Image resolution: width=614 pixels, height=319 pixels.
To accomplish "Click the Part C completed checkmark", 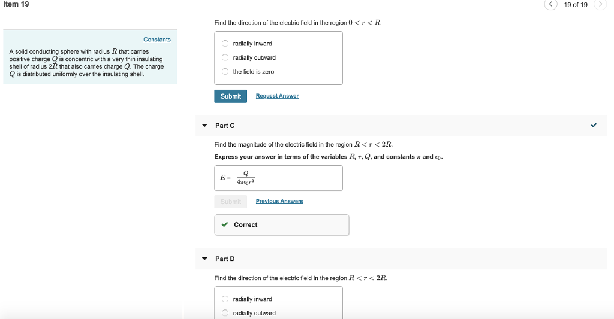I will click(x=594, y=126).
